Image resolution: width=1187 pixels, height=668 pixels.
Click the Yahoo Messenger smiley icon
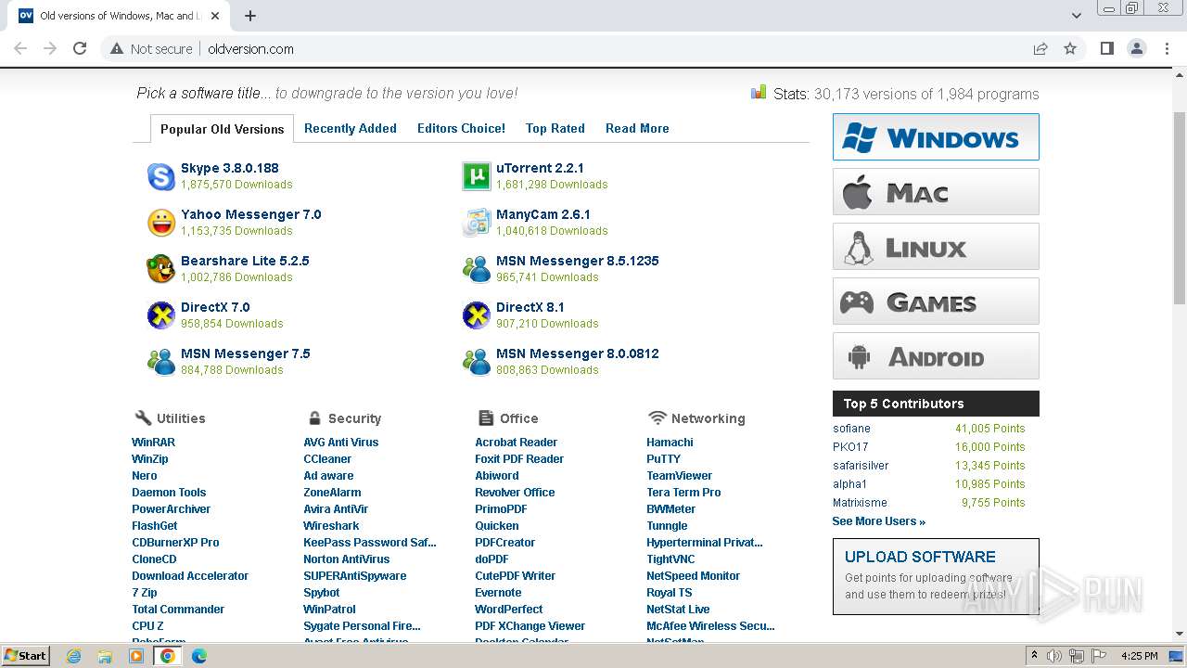161,223
